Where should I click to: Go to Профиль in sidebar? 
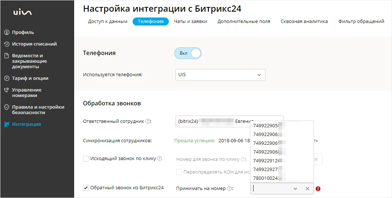click(23, 32)
